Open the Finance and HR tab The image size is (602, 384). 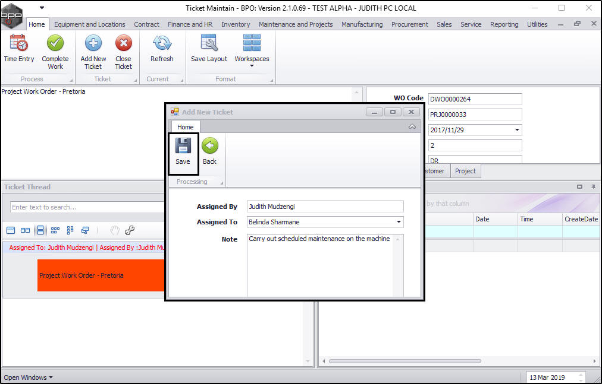pyautogui.click(x=190, y=24)
